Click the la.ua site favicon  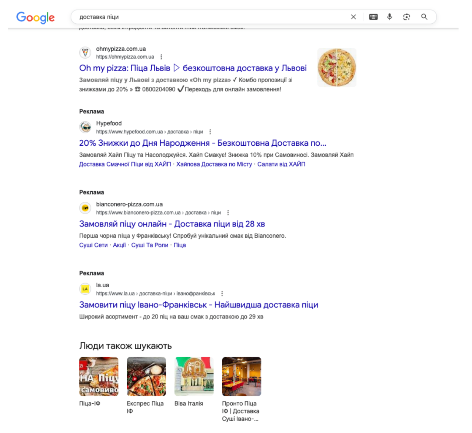click(x=85, y=289)
